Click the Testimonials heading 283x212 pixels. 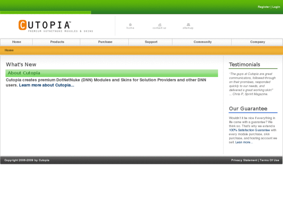click(x=244, y=65)
